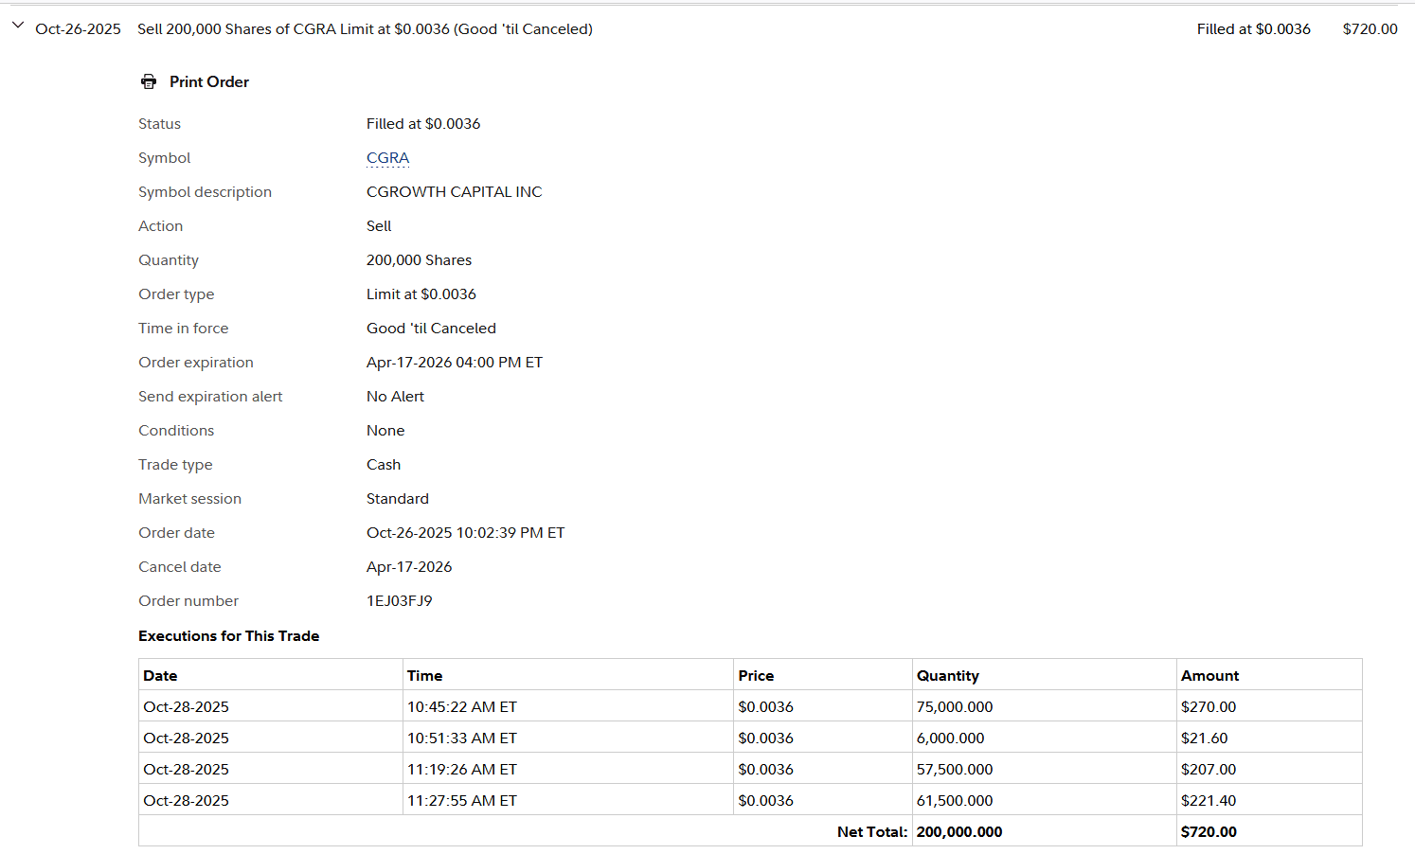Click the net total quantity '200,000.000'
The image size is (1415, 854).
click(959, 832)
